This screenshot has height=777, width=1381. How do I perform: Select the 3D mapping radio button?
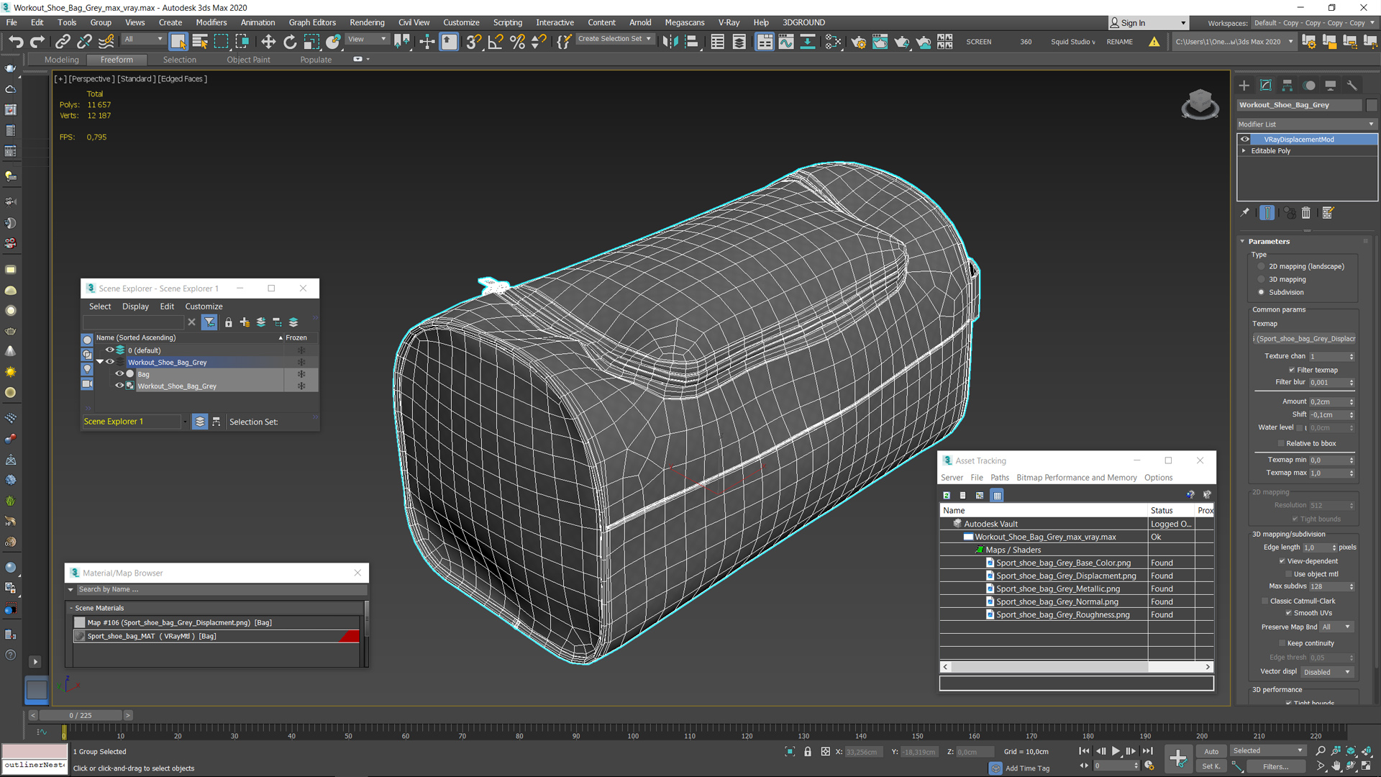(x=1262, y=279)
